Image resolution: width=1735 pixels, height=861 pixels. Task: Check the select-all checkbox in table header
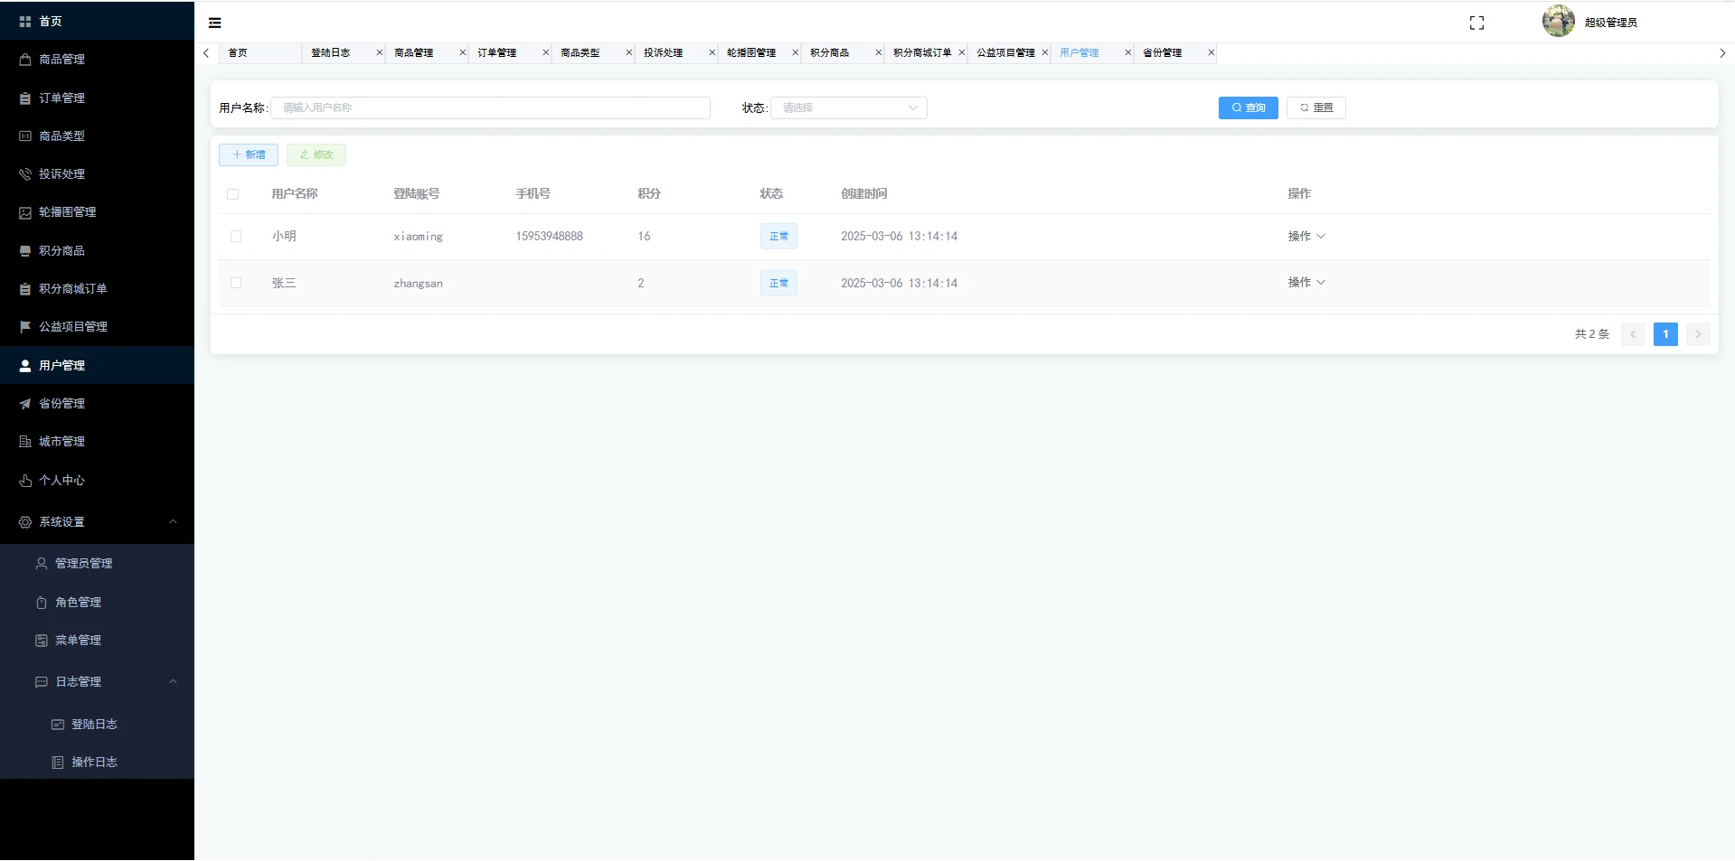coord(233,193)
